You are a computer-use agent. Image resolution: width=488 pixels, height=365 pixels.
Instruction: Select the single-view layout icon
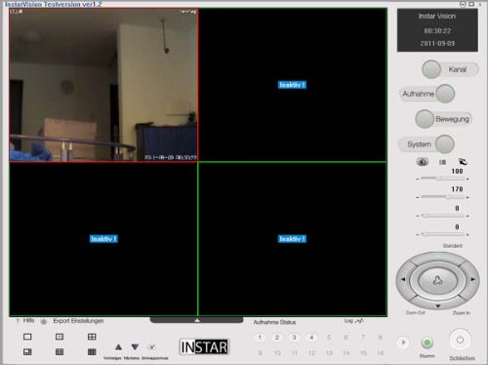click(27, 337)
